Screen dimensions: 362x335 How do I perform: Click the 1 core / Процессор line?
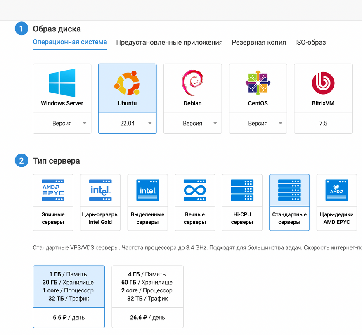click(x=68, y=290)
